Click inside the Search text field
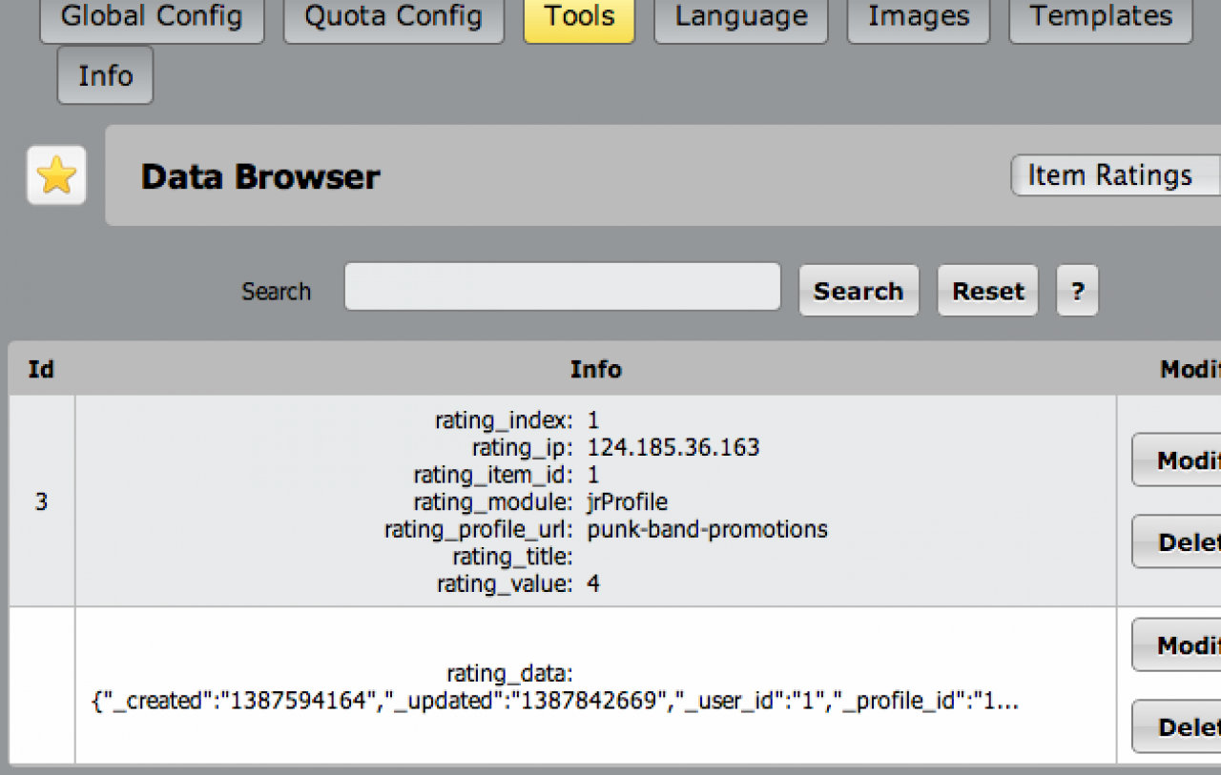The width and height of the screenshot is (1221, 775). coord(562,287)
